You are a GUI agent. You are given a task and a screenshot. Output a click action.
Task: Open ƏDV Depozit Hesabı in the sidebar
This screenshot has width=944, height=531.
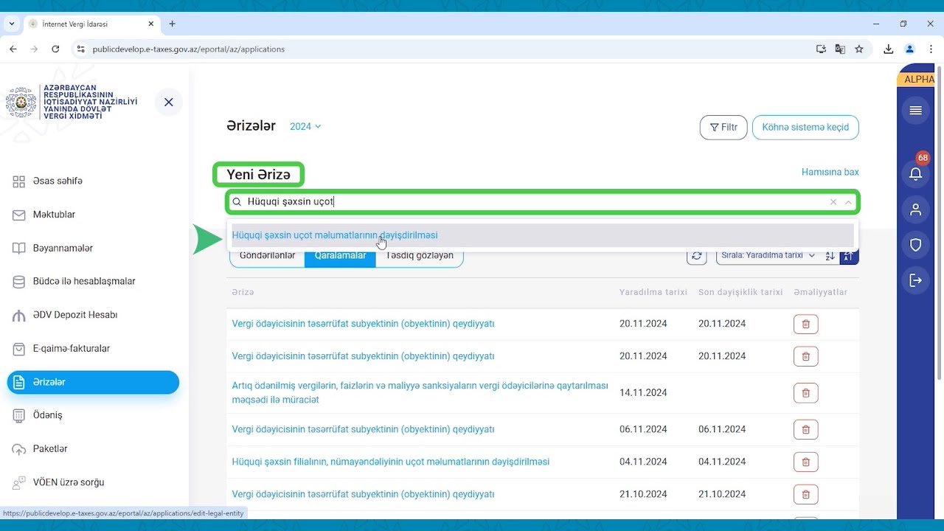pyautogui.click(x=75, y=315)
